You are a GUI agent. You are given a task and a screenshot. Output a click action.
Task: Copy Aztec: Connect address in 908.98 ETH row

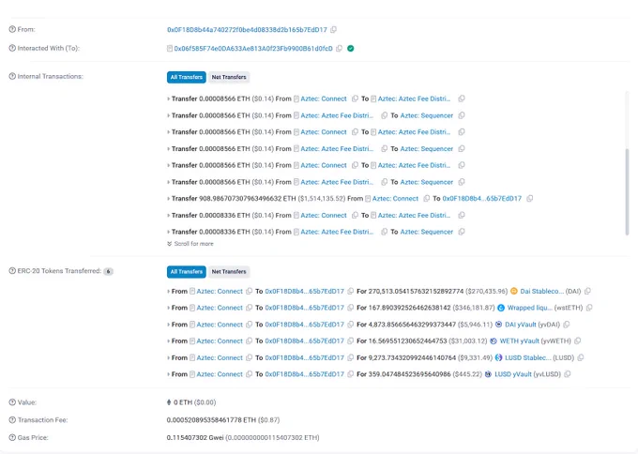coord(426,199)
